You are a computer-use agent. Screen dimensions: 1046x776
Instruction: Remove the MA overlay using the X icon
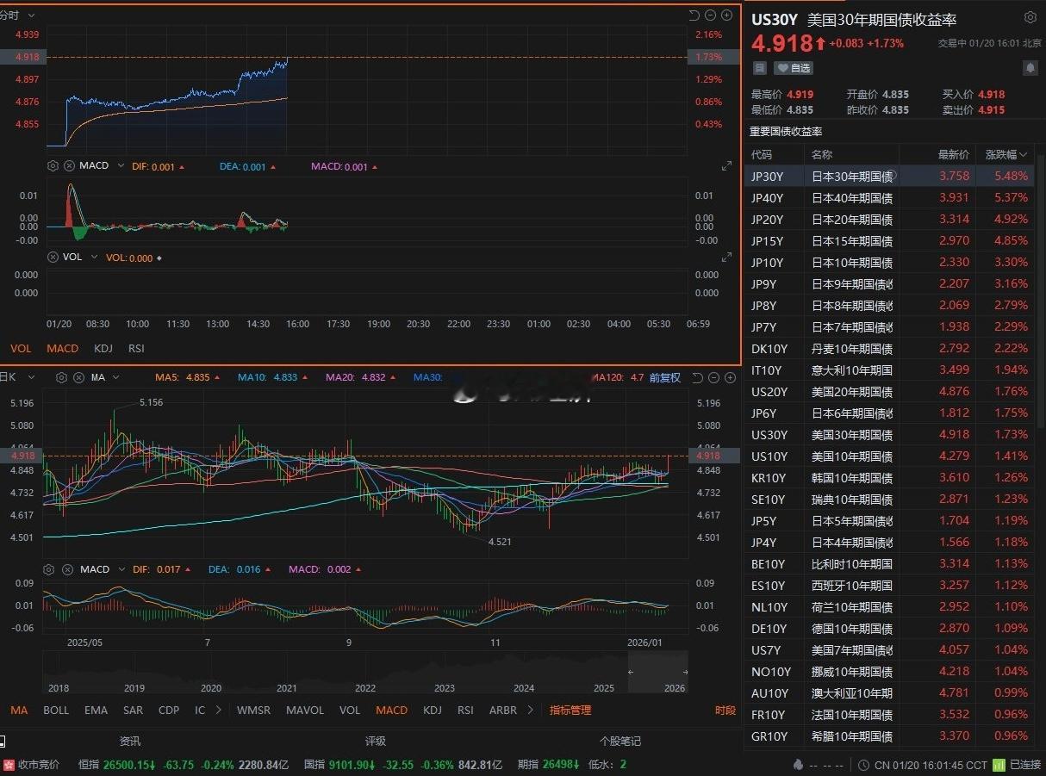coord(78,377)
